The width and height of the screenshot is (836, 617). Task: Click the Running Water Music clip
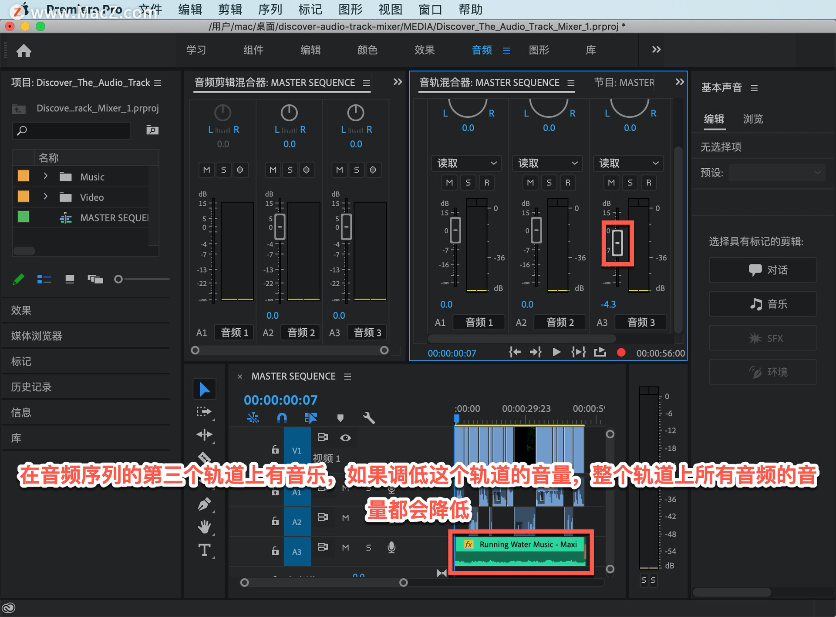520,552
